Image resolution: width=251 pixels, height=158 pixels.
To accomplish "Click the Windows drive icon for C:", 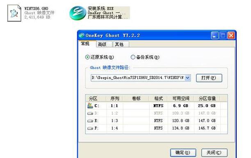I will coord(90,105).
